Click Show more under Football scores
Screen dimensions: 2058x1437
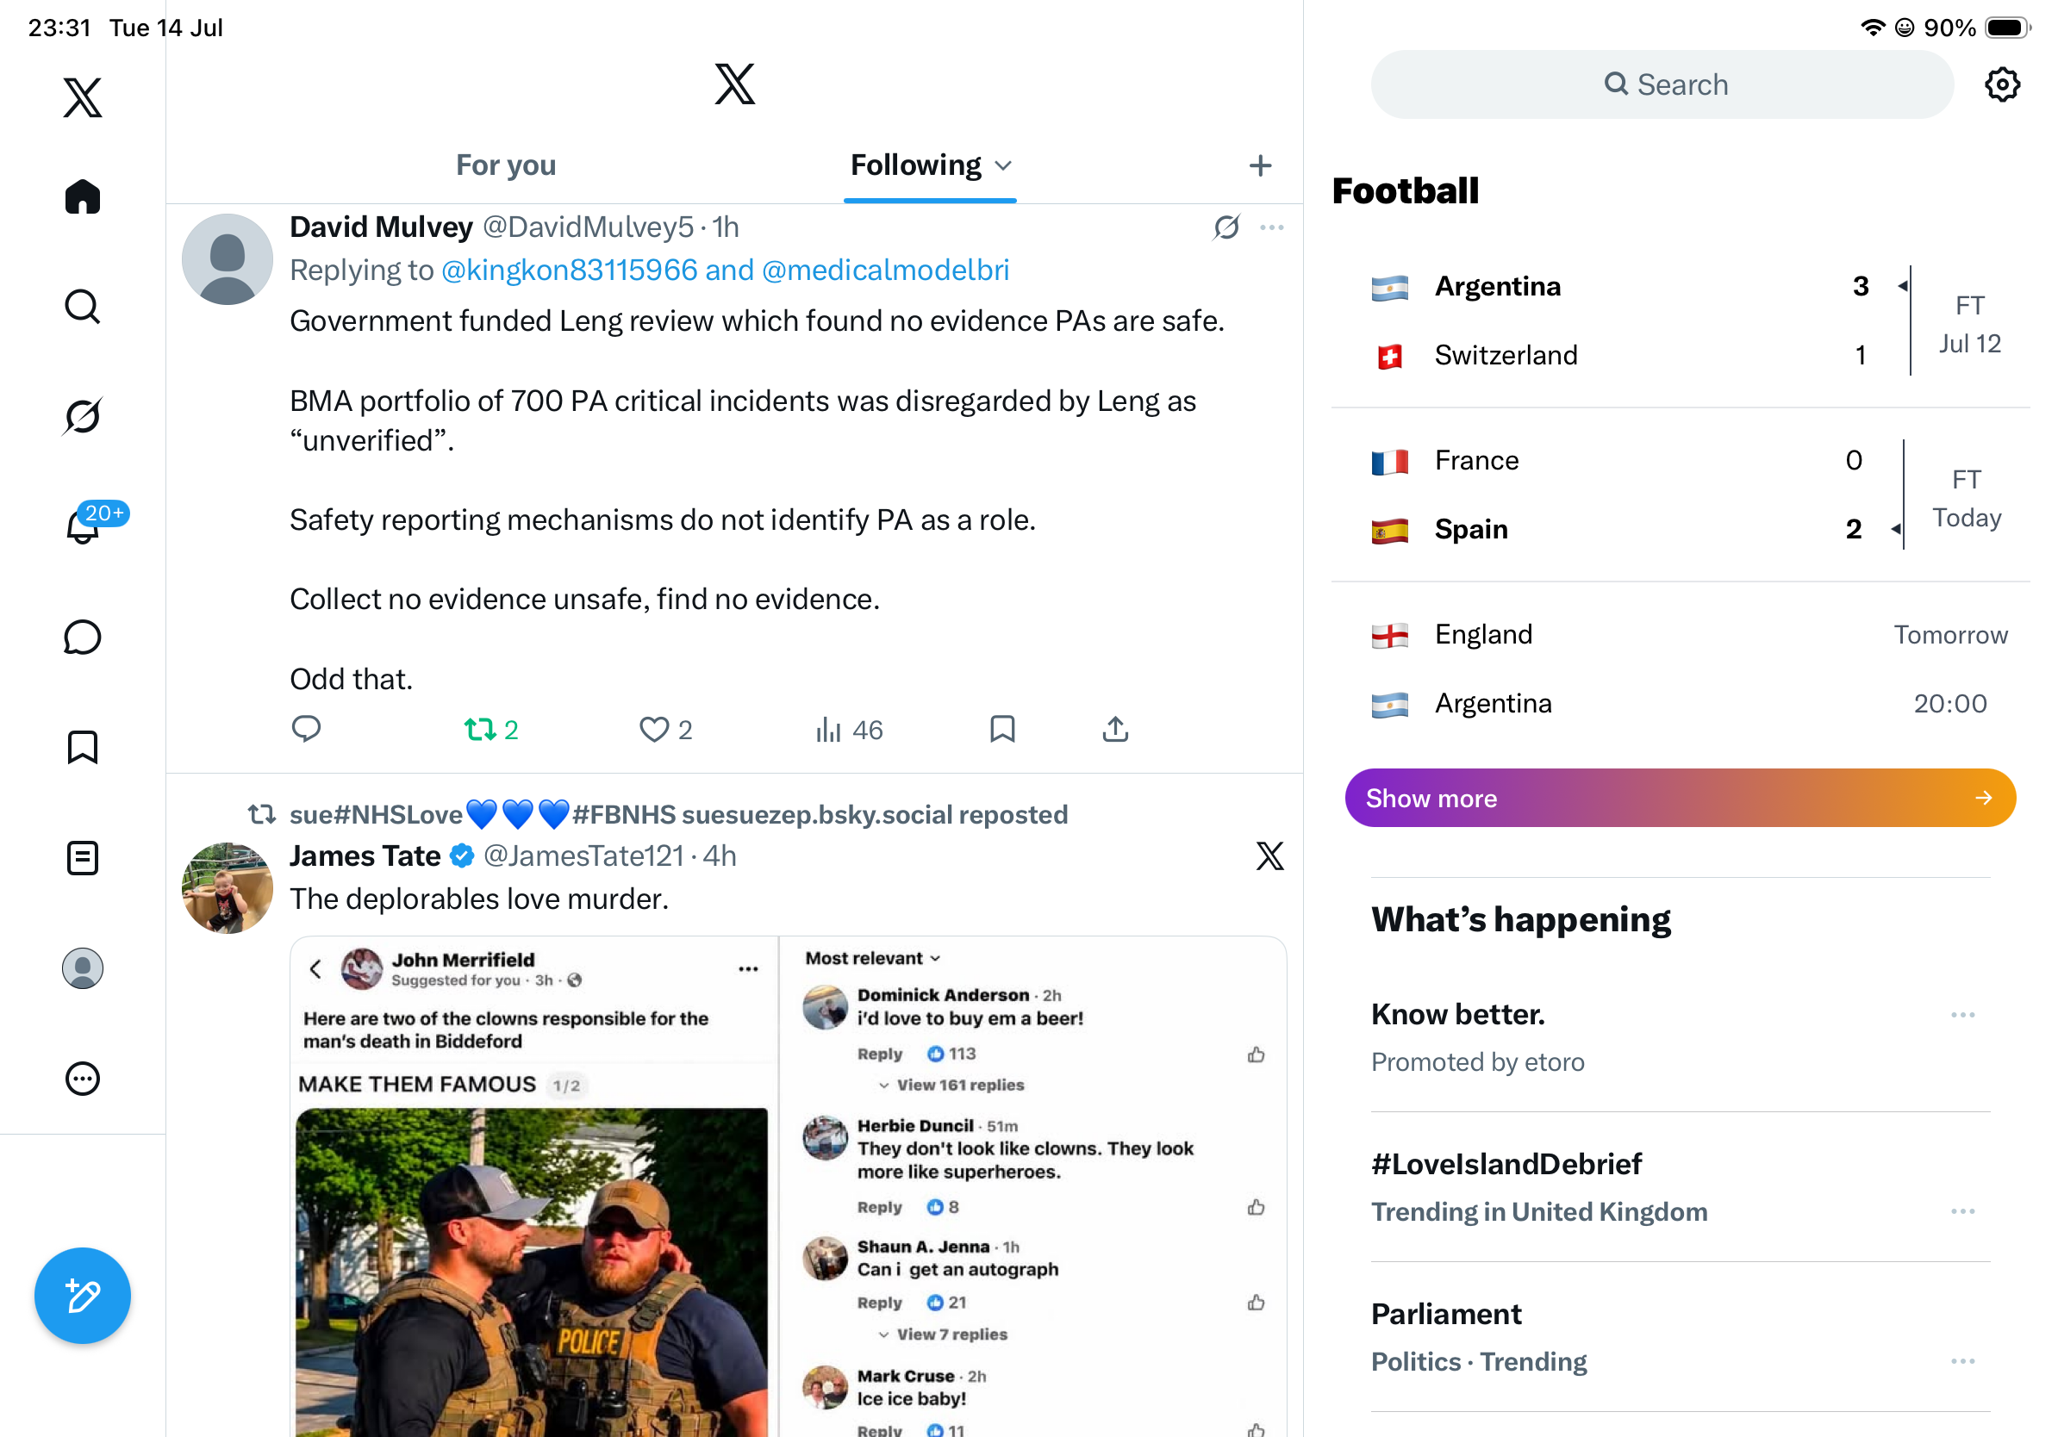tap(1680, 798)
